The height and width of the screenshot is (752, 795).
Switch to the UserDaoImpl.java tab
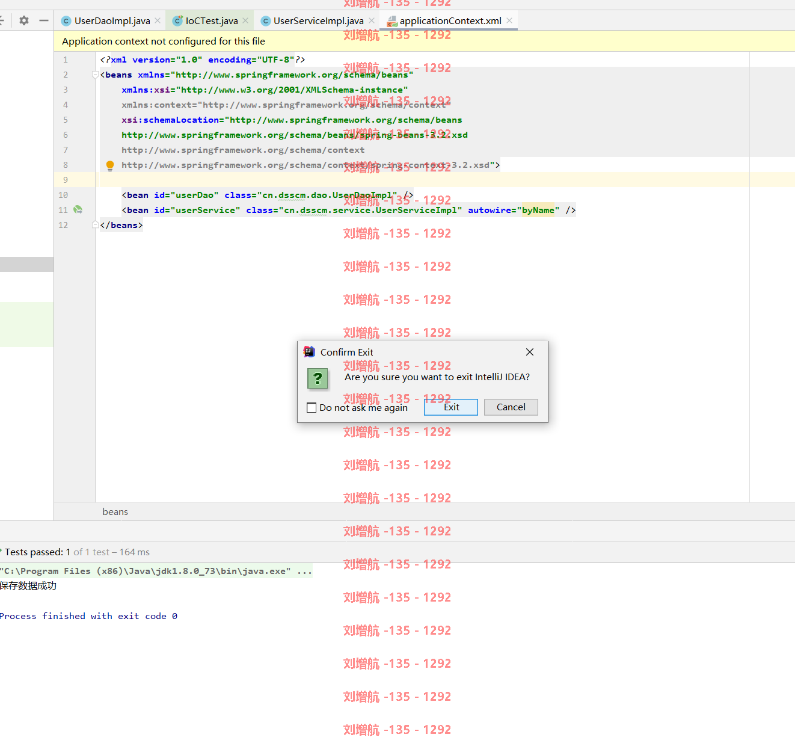pos(112,21)
